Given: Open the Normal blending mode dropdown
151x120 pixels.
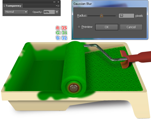Looking at the screenshot, I should tap(16, 12).
